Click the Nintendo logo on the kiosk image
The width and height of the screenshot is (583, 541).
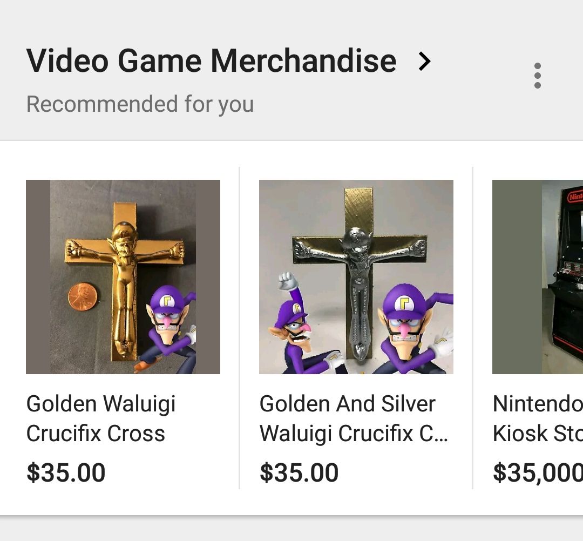click(571, 195)
